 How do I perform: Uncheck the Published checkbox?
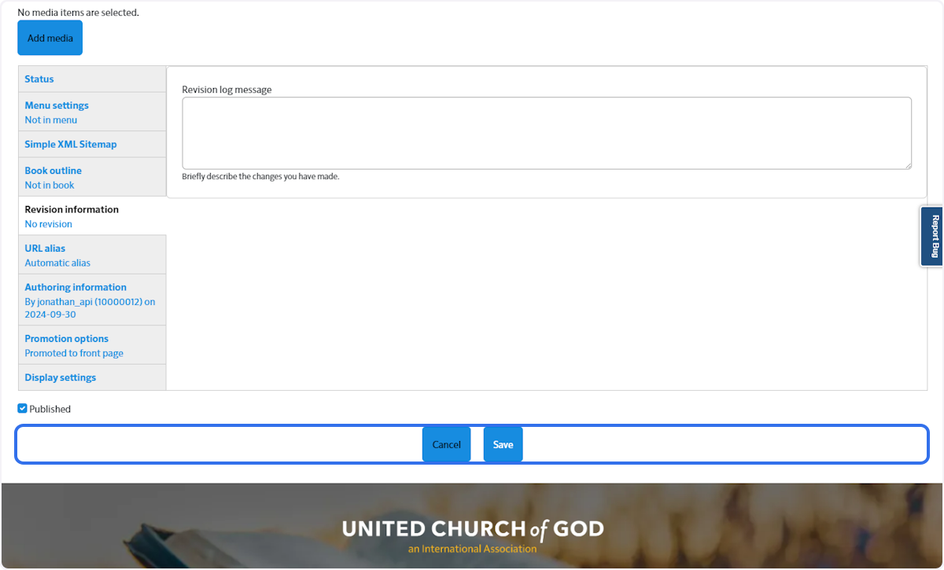22,408
